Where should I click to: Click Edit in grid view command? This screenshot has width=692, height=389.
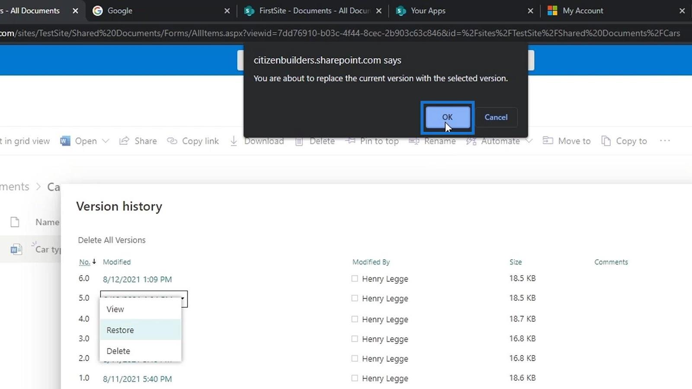point(25,141)
